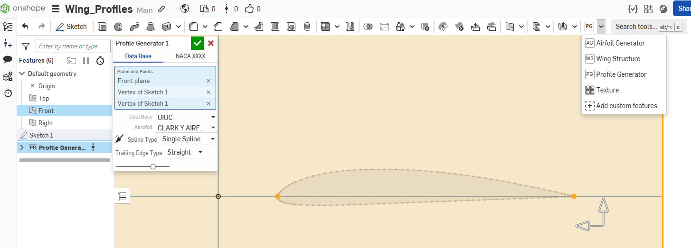Open the Linear pattern dropdown arrow
The image size is (691, 248).
[337, 27]
